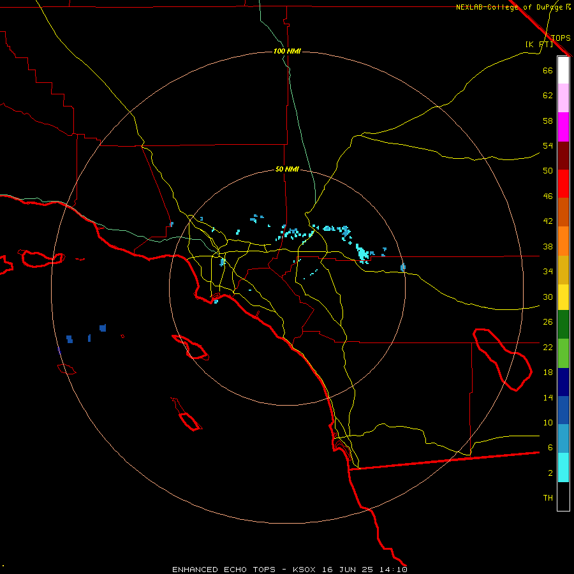Click the TH legend label
Image resolution: width=574 pixels, height=574 pixels.
pos(548,498)
